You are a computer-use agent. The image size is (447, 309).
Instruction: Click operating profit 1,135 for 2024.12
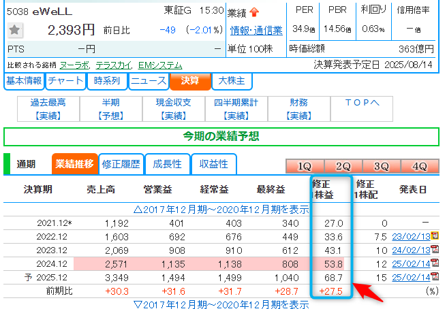173,264
